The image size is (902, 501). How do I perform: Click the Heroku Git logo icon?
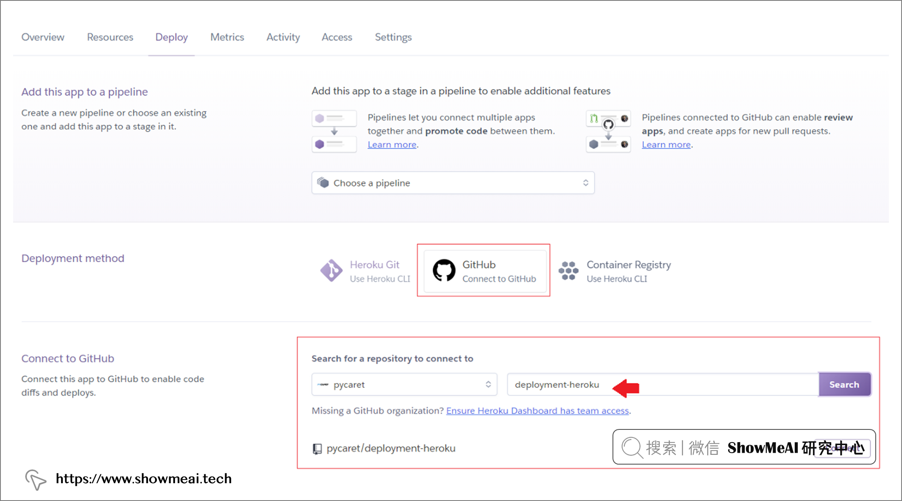click(331, 271)
